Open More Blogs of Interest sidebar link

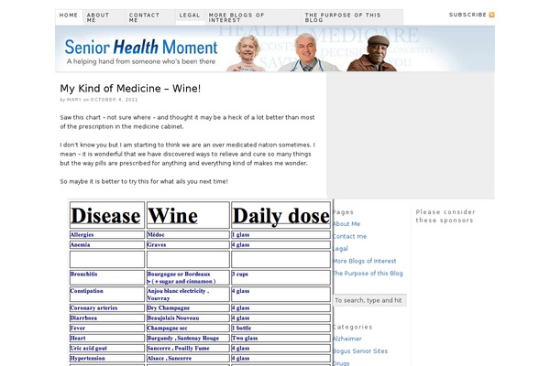pyautogui.click(x=365, y=261)
